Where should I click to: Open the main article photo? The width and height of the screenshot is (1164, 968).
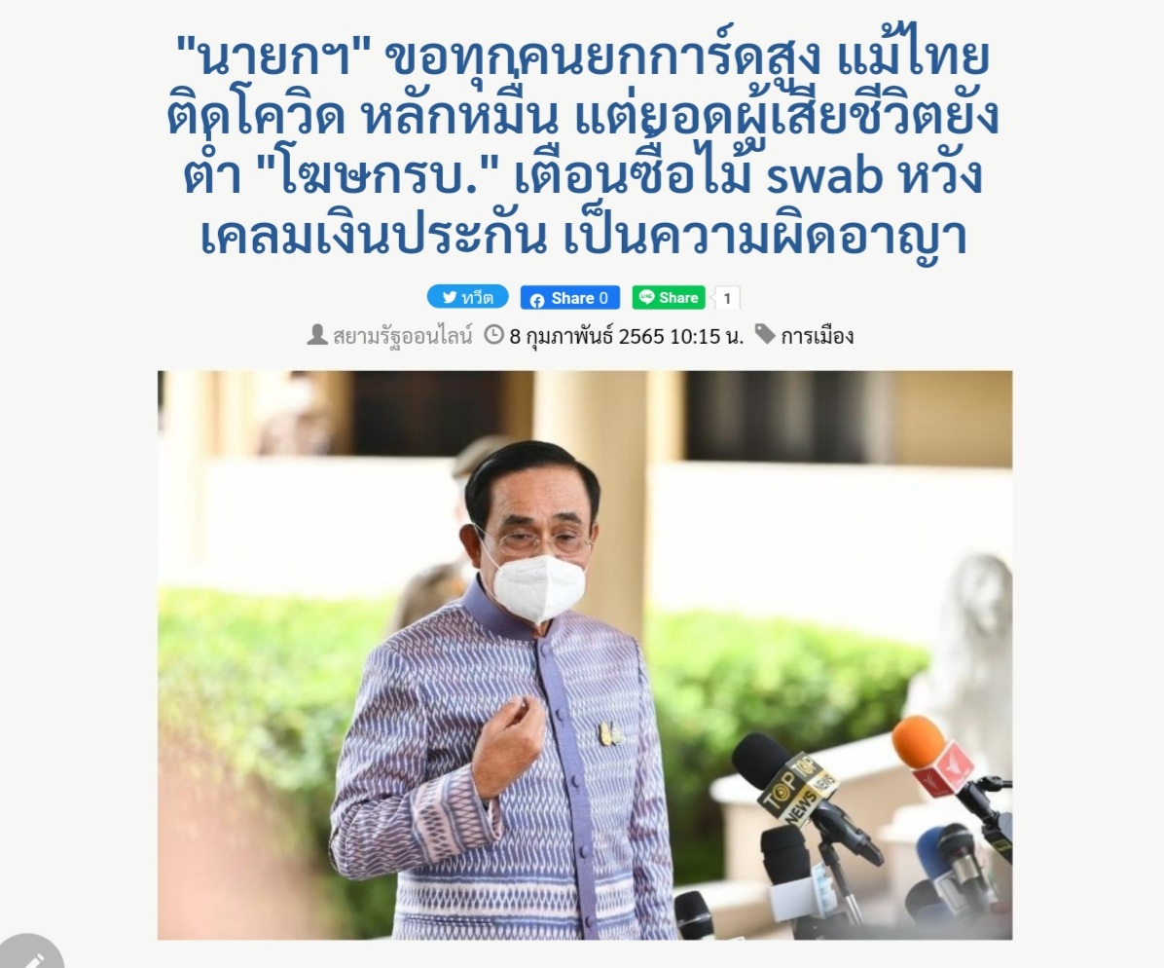pos(585,655)
